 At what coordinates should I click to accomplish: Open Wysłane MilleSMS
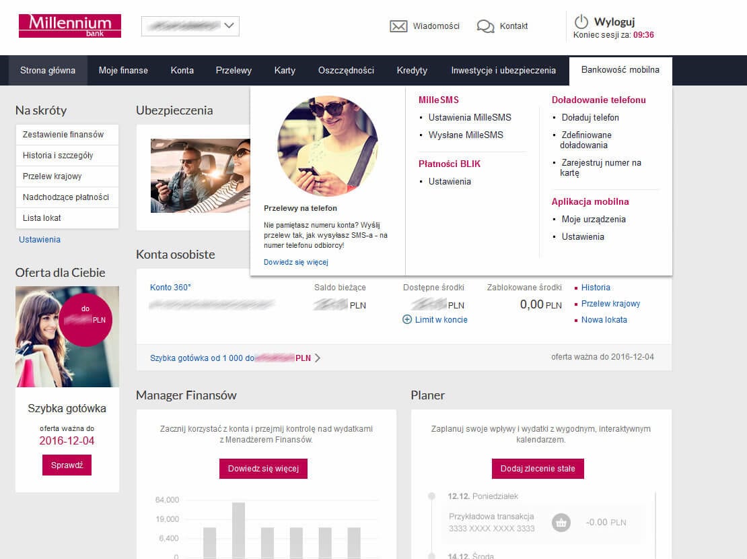466,135
